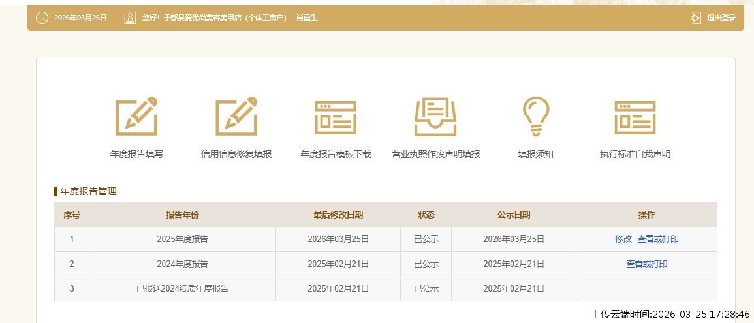The image size is (754, 323).
Task: Select the 2025年度报告 row cell
Action: (x=182, y=239)
